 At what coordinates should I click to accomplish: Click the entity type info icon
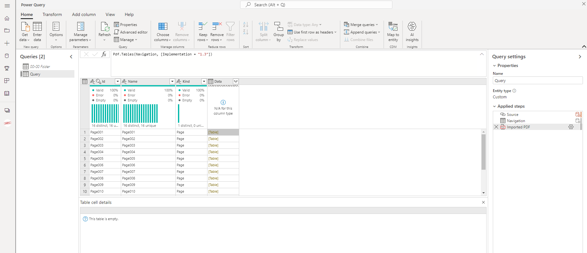(514, 91)
